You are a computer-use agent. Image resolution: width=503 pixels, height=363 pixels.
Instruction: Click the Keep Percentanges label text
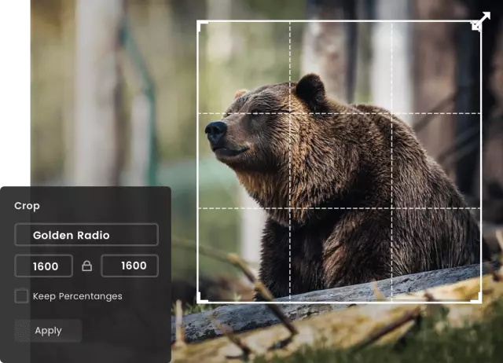[77, 296]
